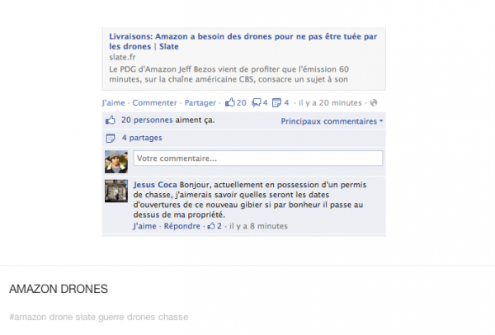
Task: Click Commenter under the post
Action: pyautogui.click(x=154, y=102)
